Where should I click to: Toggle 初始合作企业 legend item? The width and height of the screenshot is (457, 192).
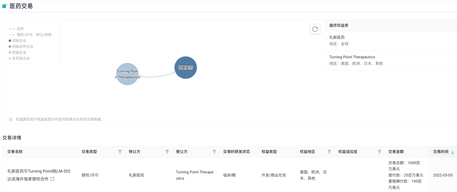21,47
